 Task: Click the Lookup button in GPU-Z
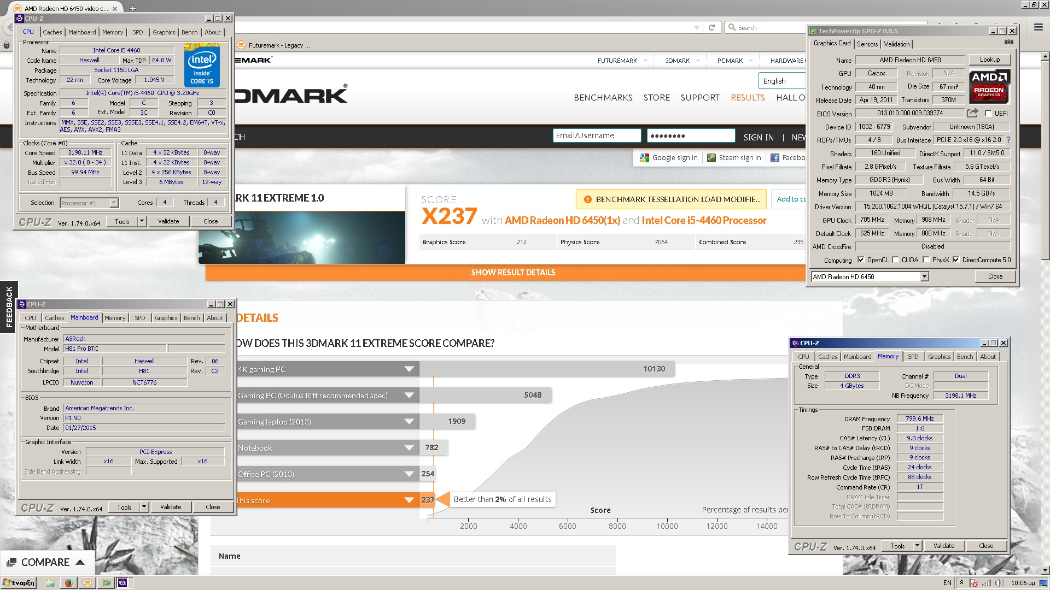(x=989, y=60)
